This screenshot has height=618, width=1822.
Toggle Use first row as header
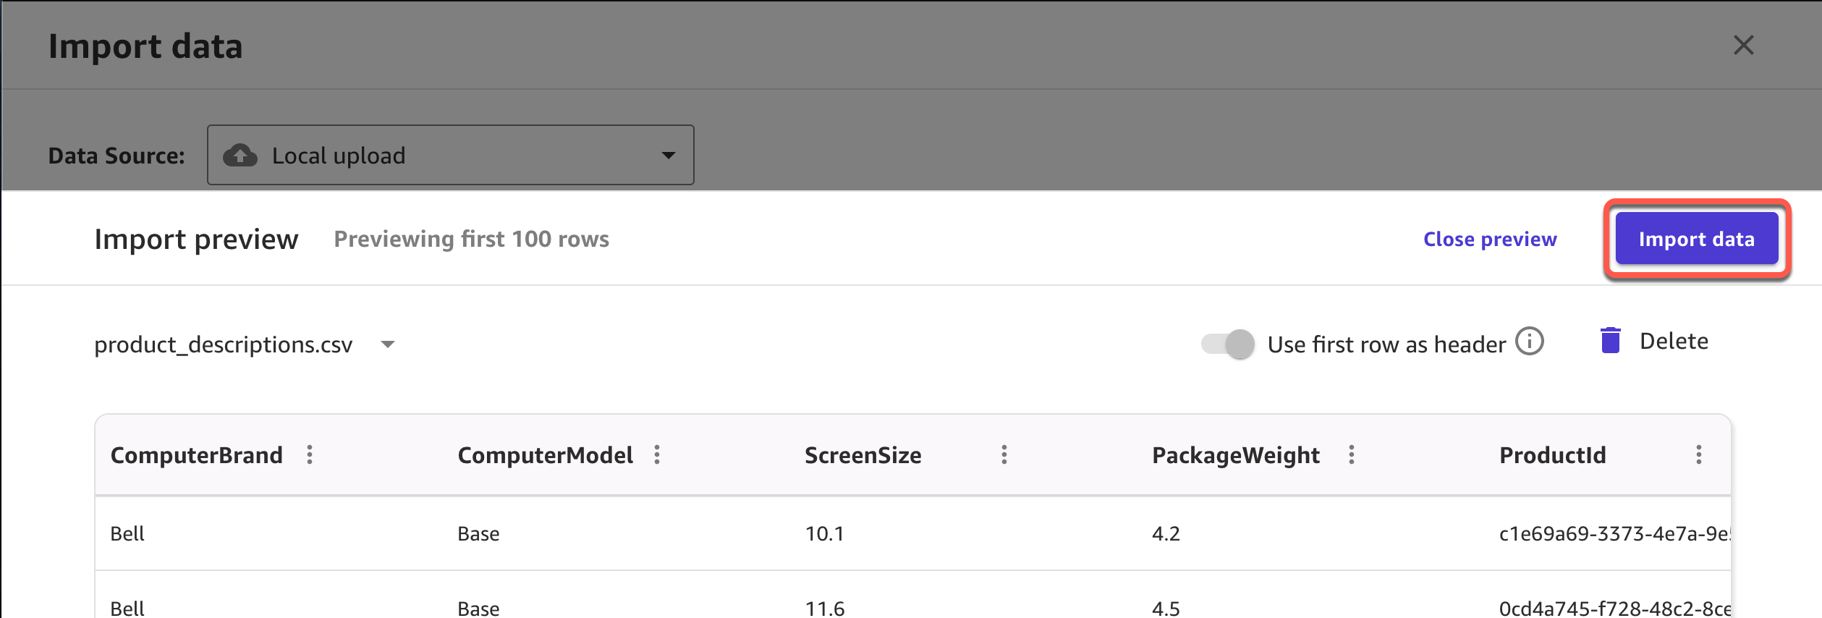pos(1228,344)
